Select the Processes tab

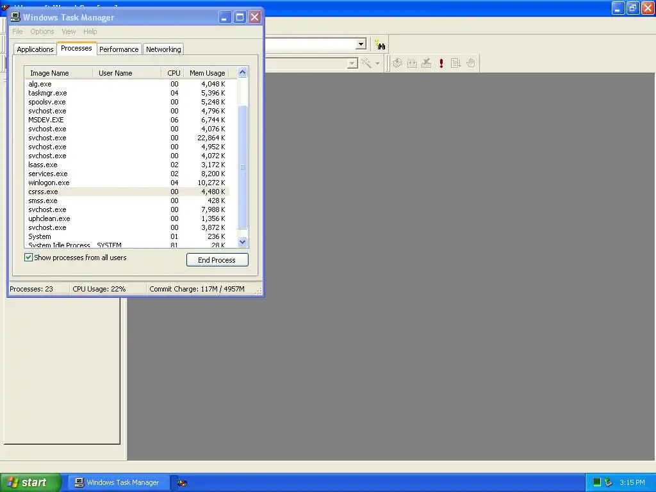(77, 48)
